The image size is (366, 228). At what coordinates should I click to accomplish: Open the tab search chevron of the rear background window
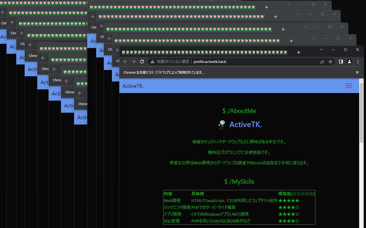pos(289,5)
